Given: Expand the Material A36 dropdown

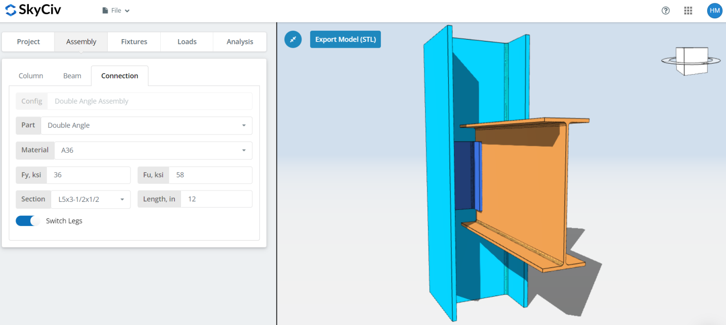Looking at the screenshot, I should coord(153,150).
